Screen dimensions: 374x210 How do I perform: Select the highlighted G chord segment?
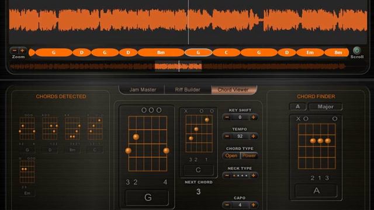(198, 52)
